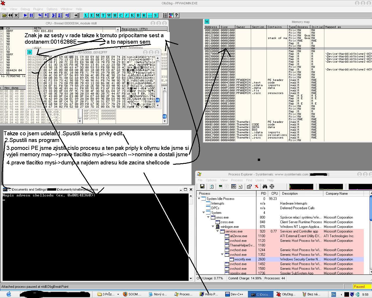Click the Execute till return icon
The image size is (372, 298).
click(67, 15)
